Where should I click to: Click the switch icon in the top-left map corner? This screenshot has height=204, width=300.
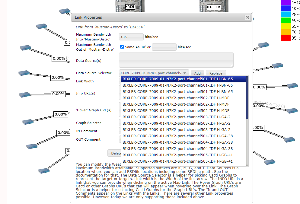point(64,11)
